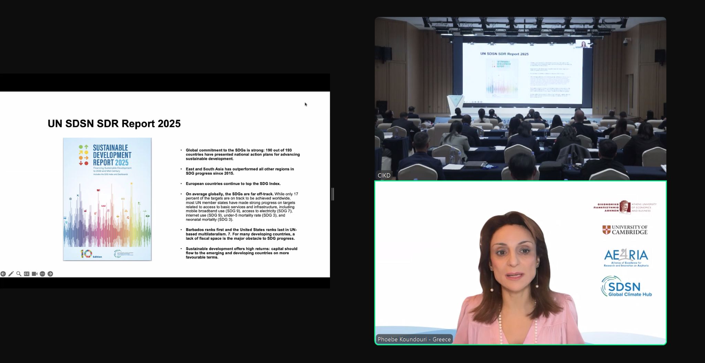This screenshot has height=363, width=705.
Task: Advance with the next slide arrow icon
Action: pos(50,274)
